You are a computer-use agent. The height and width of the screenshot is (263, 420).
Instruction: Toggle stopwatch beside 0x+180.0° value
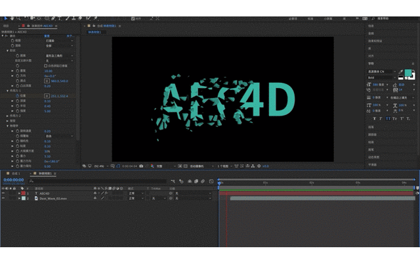pyautogui.click(x=18, y=161)
